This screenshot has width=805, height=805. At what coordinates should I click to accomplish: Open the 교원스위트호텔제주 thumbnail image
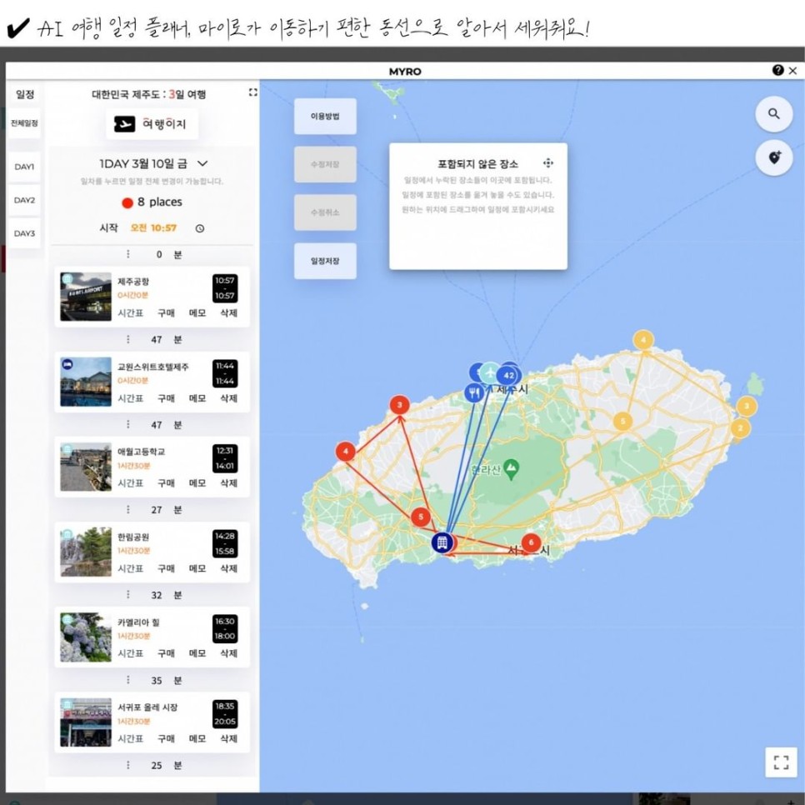86,382
